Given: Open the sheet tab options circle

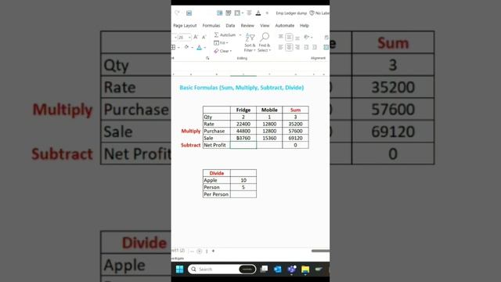Looking at the screenshot, I should [200, 251].
